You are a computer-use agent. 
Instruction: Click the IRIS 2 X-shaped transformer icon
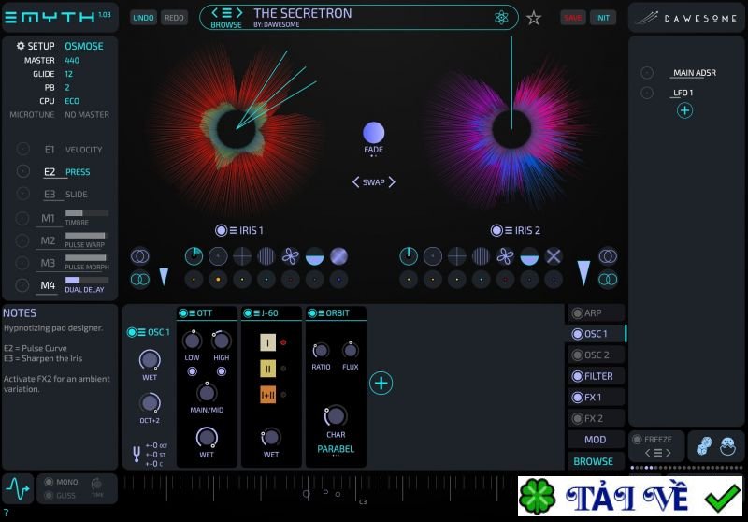tap(554, 256)
